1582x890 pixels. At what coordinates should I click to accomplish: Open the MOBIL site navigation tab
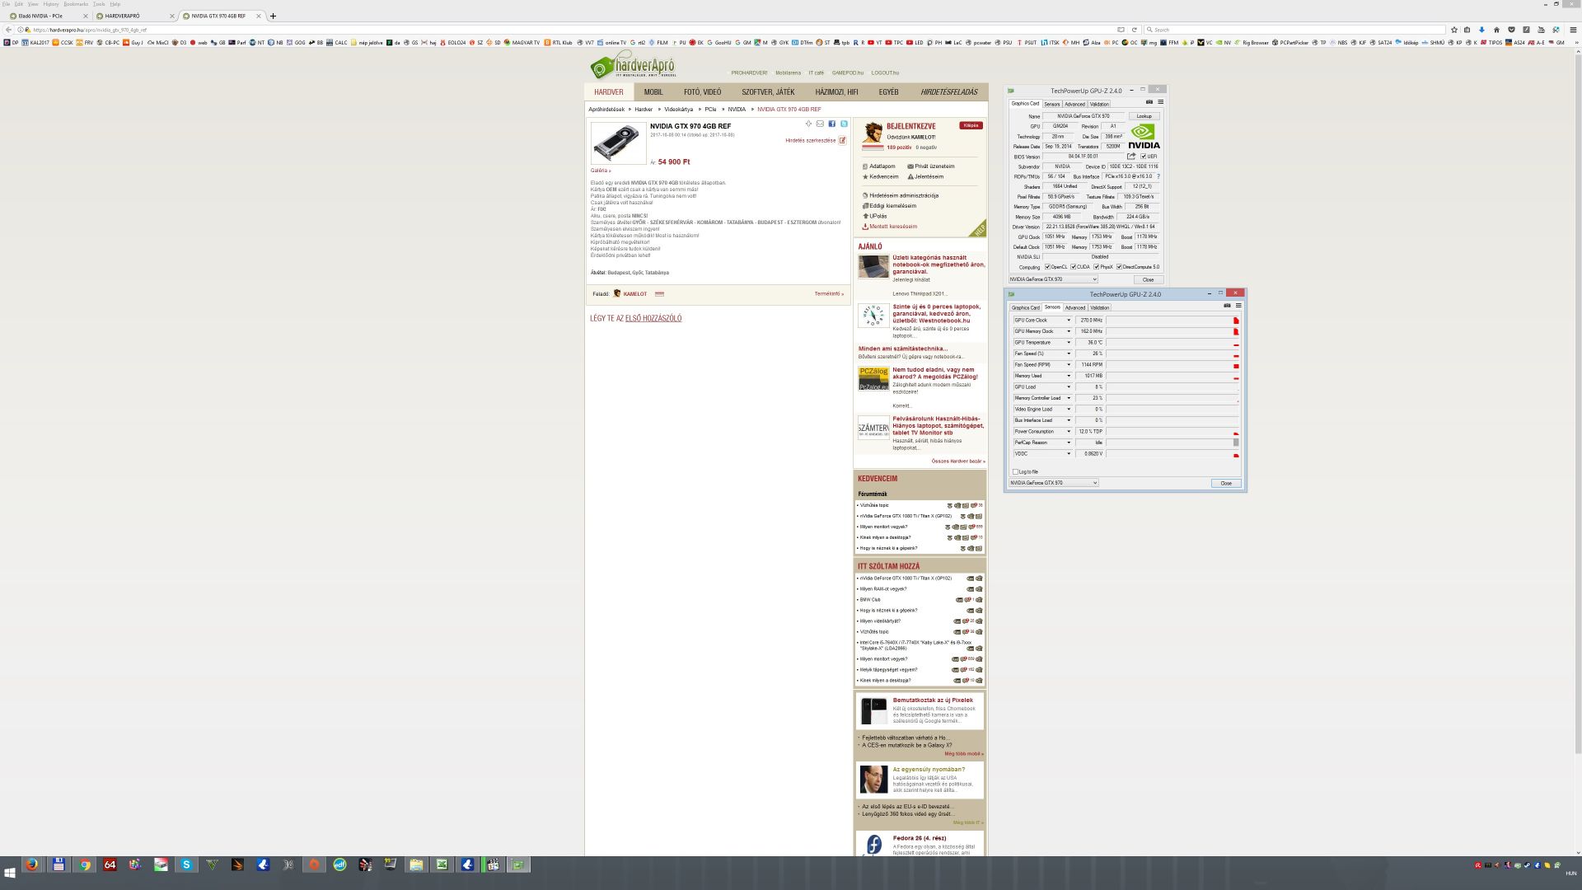(x=653, y=92)
